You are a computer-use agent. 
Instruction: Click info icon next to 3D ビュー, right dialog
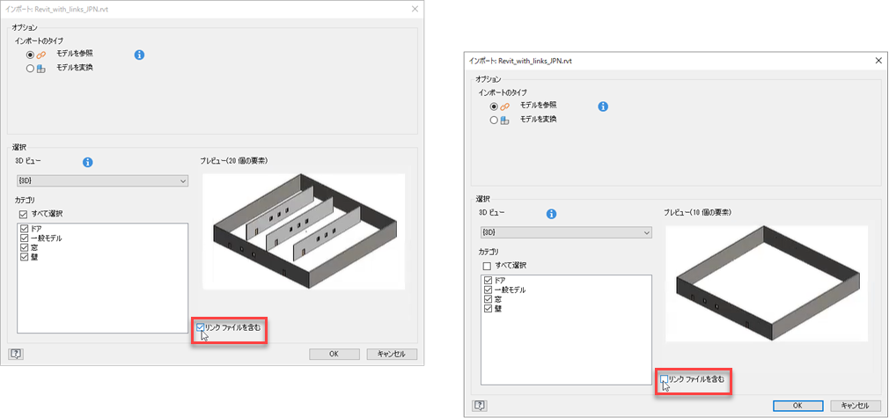[x=551, y=214]
